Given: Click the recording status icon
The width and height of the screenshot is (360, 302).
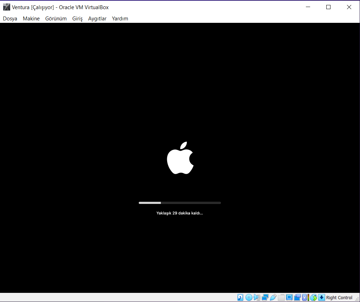Looking at the screenshot, I should point(297,297).
